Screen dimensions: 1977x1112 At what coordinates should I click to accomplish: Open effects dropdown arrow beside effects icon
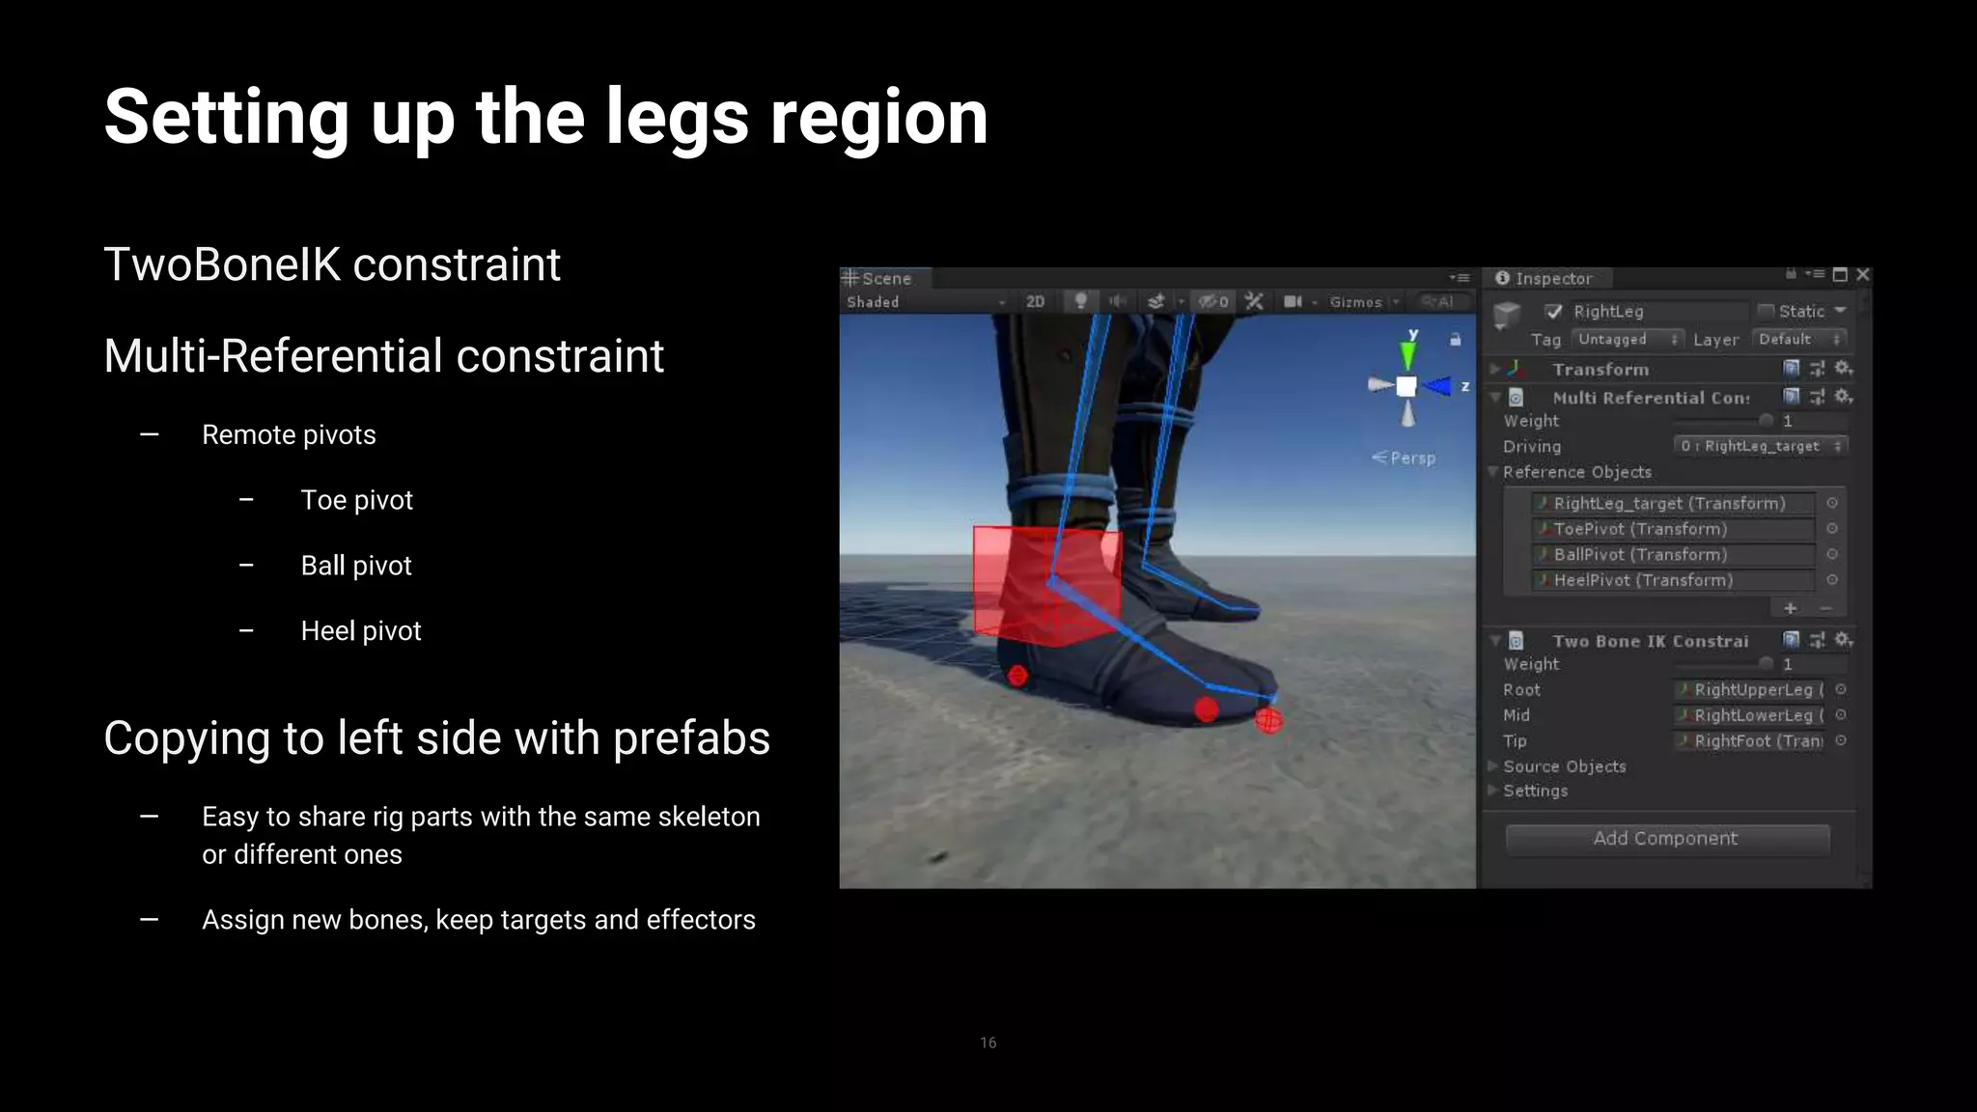[x=1181, y=302]
